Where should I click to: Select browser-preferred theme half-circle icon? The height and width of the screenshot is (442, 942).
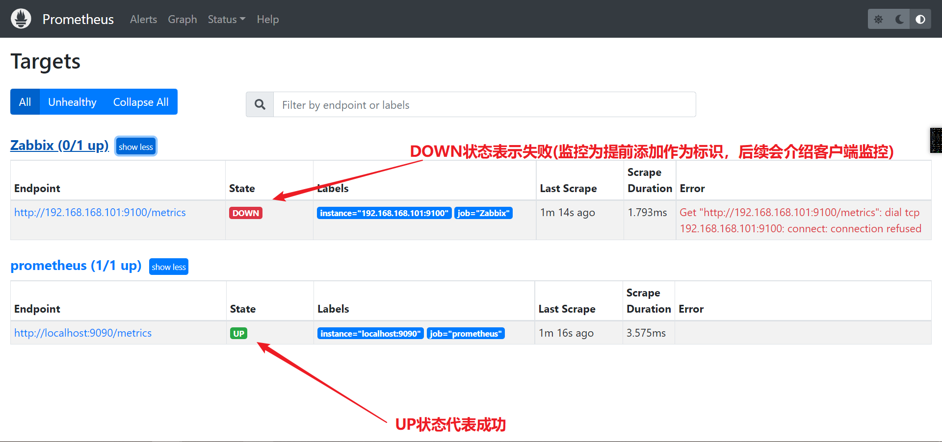(920, 19)
